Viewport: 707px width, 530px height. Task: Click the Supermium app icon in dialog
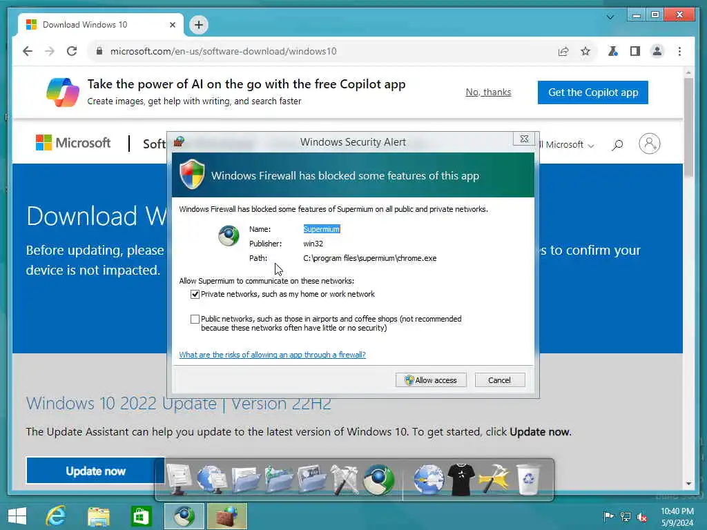pos(229,235)
